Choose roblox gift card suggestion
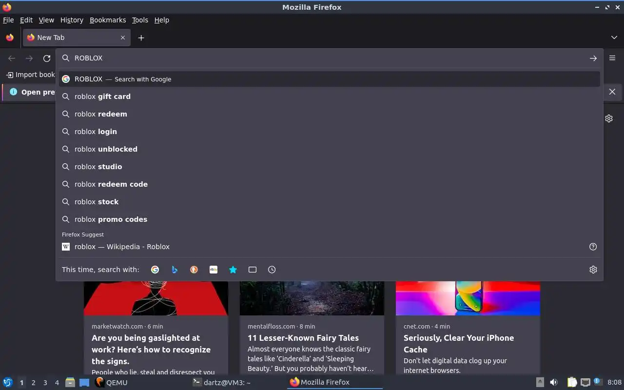Screen dimensions: 624x390 pyautogui.click(x=329, y=97)
